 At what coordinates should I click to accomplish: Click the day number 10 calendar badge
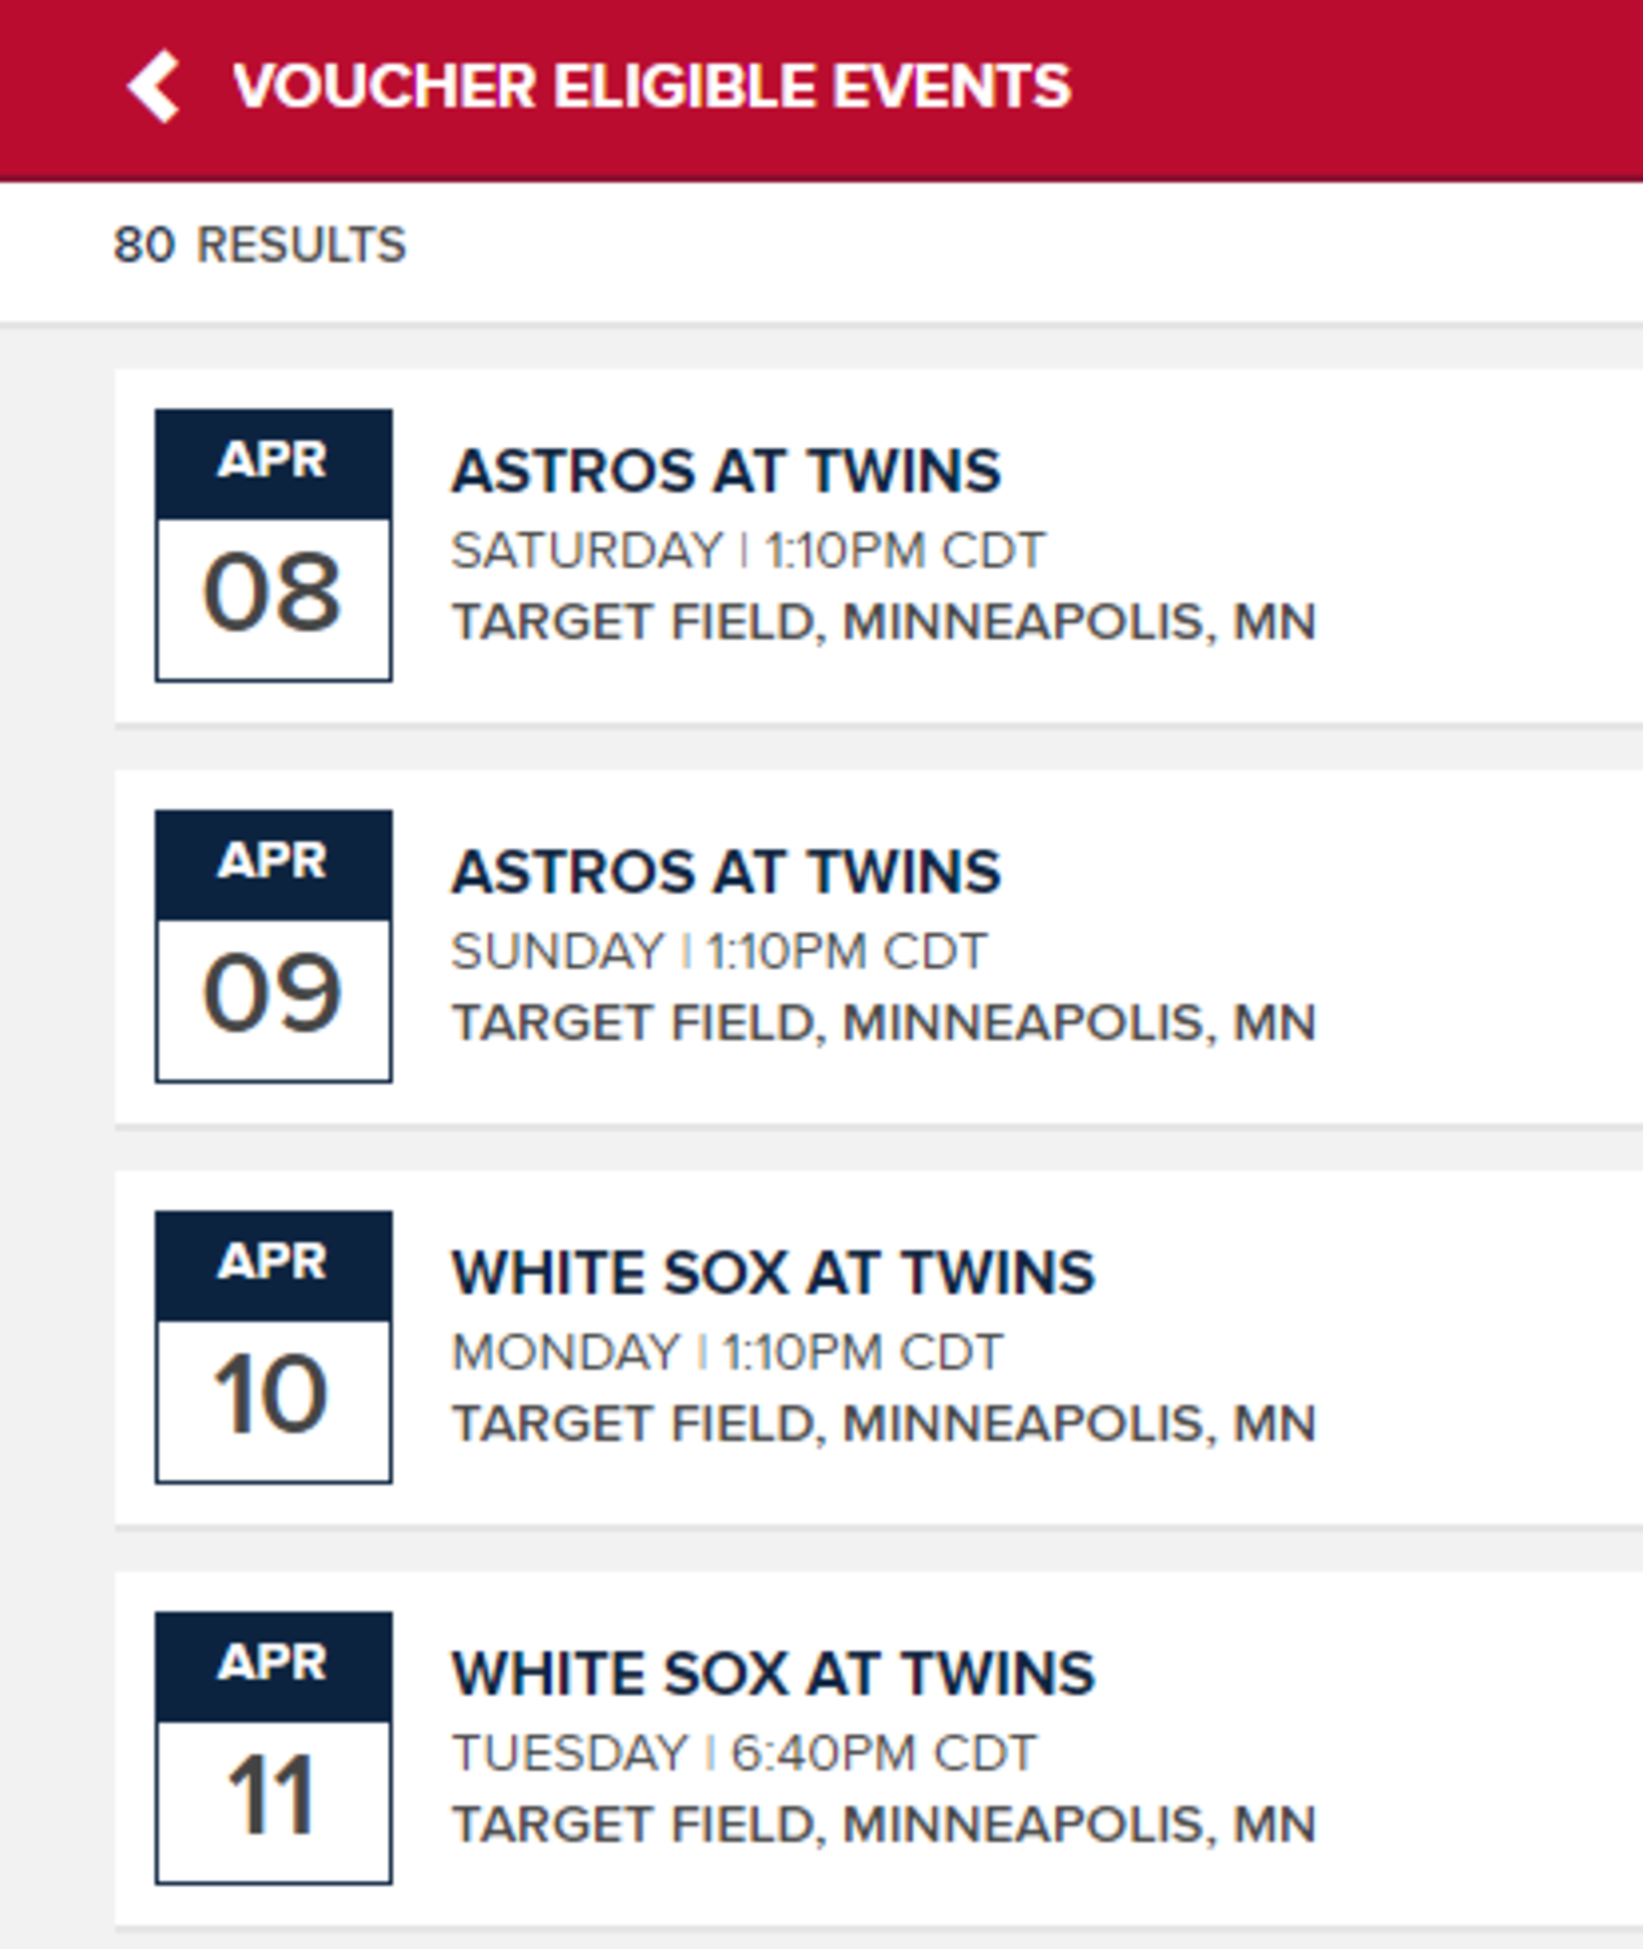272,1395
